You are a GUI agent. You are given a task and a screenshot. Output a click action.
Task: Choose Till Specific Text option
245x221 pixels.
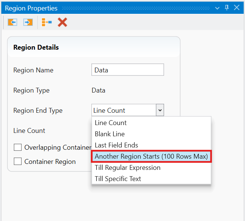pyautogui.click(x=118, y=179)
